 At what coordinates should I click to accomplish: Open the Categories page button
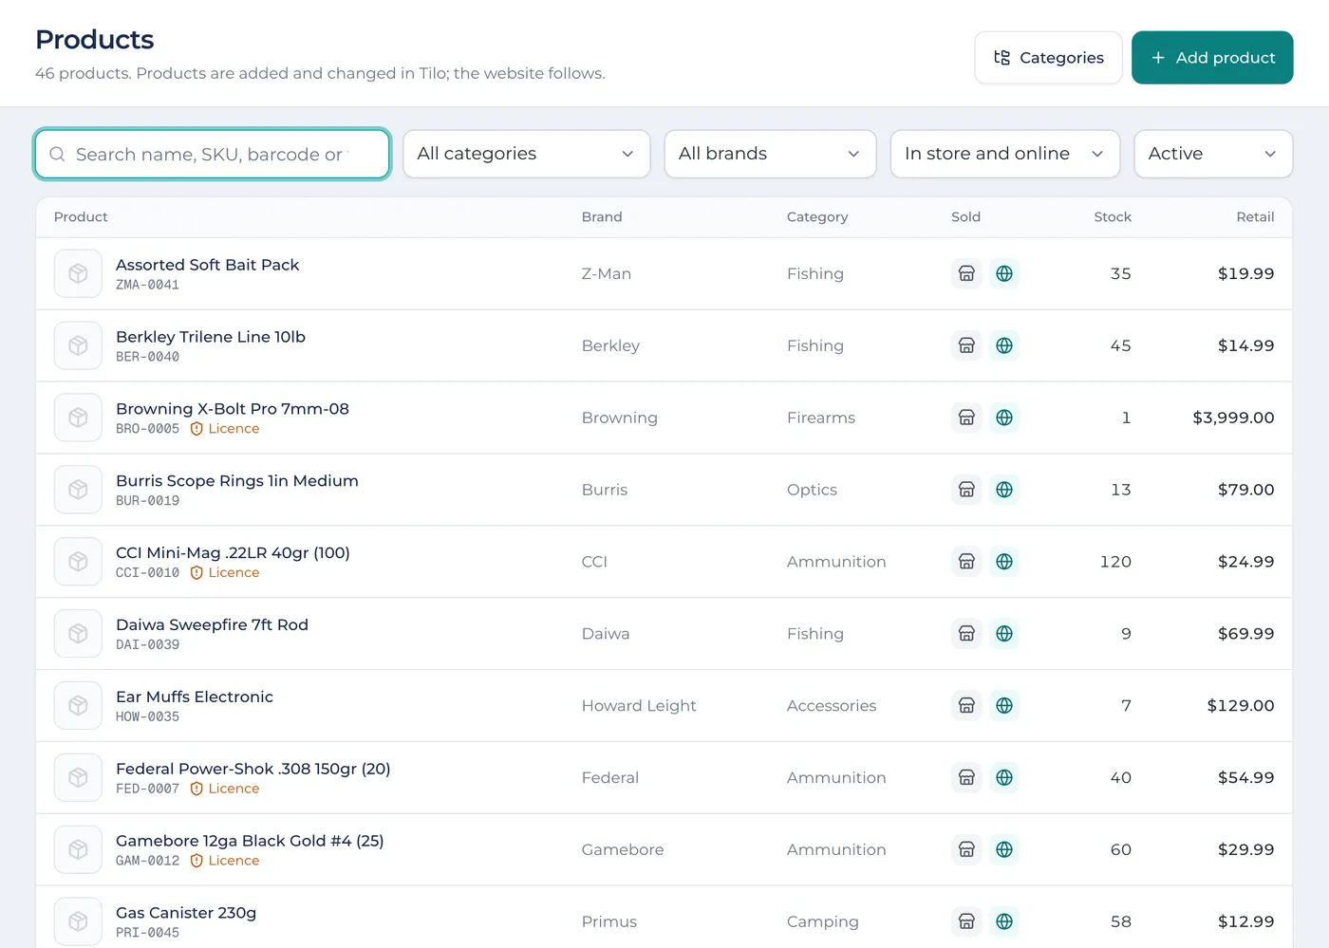(x=1048, y=58)
